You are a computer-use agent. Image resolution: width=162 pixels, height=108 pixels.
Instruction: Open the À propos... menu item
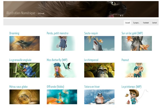pyautogui.click(x=136, y=23)
